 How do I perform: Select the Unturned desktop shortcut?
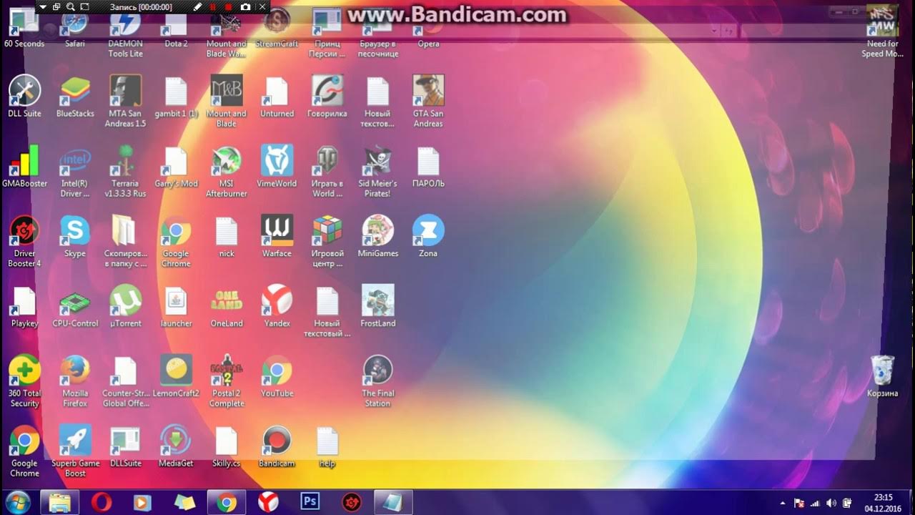tap(277, 96)
